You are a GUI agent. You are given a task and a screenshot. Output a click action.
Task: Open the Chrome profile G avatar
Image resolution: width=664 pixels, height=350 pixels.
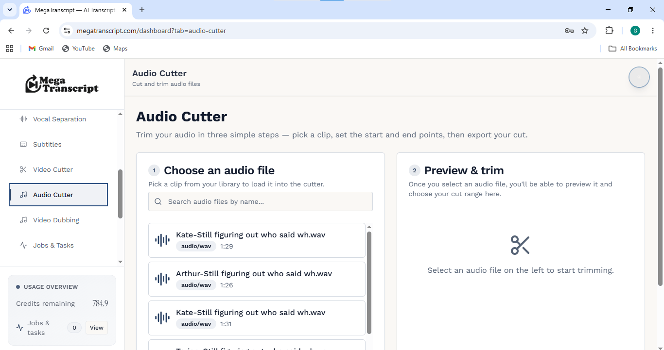[635, 31]
